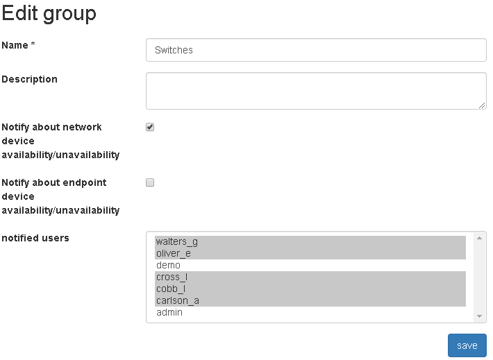493x360 pixels.
Task: Choose the demo user in the list
Action: click(x=310, y=265)
